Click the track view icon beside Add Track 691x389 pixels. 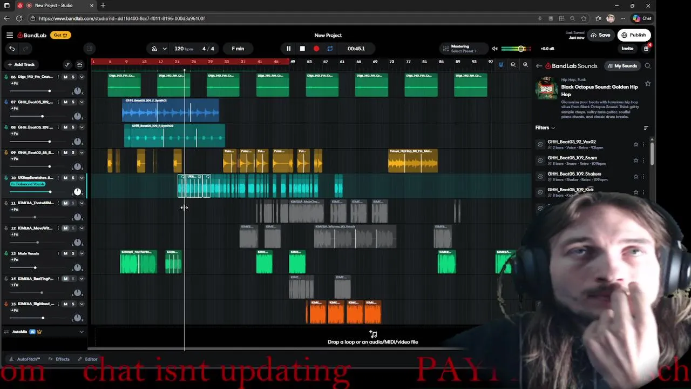tap(79, 64)
